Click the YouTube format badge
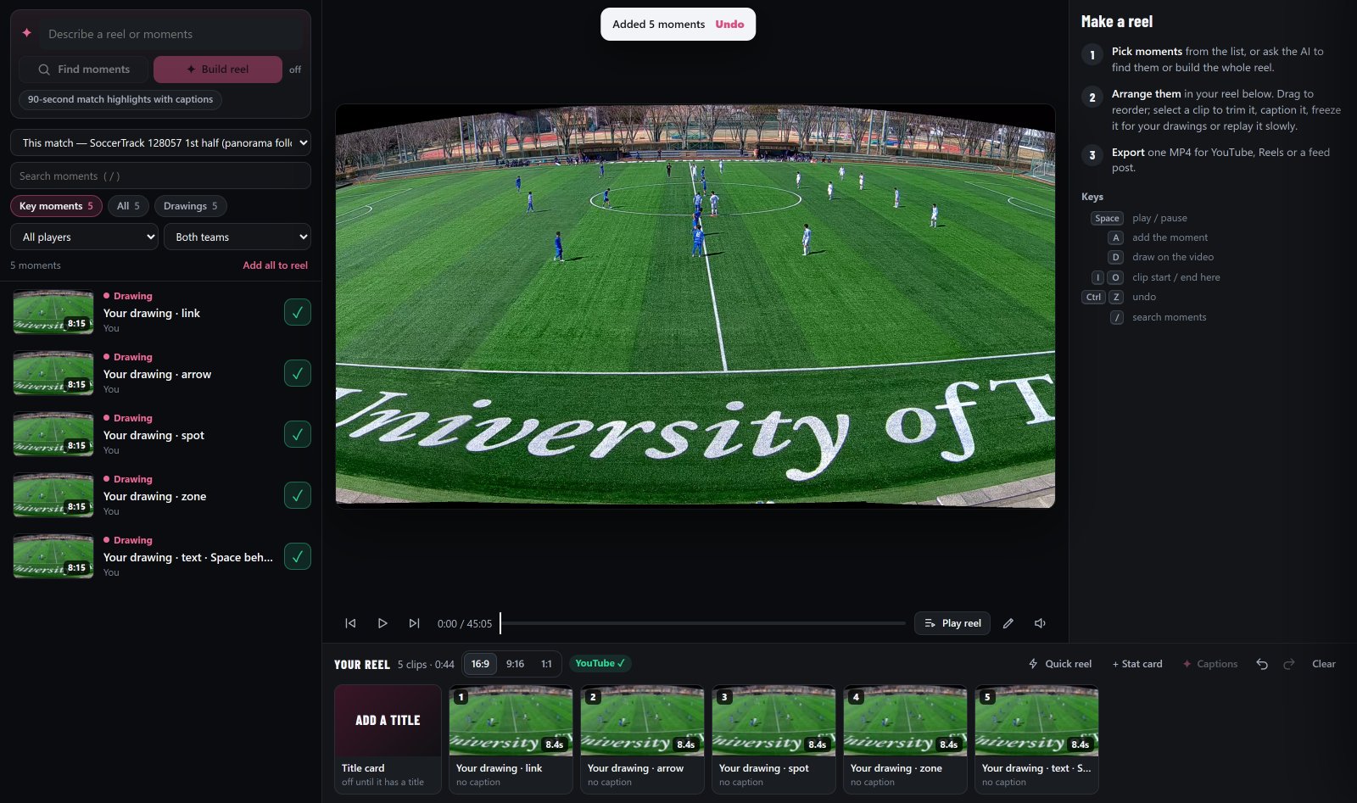1357x803 pixels. (x=600, y=663)
